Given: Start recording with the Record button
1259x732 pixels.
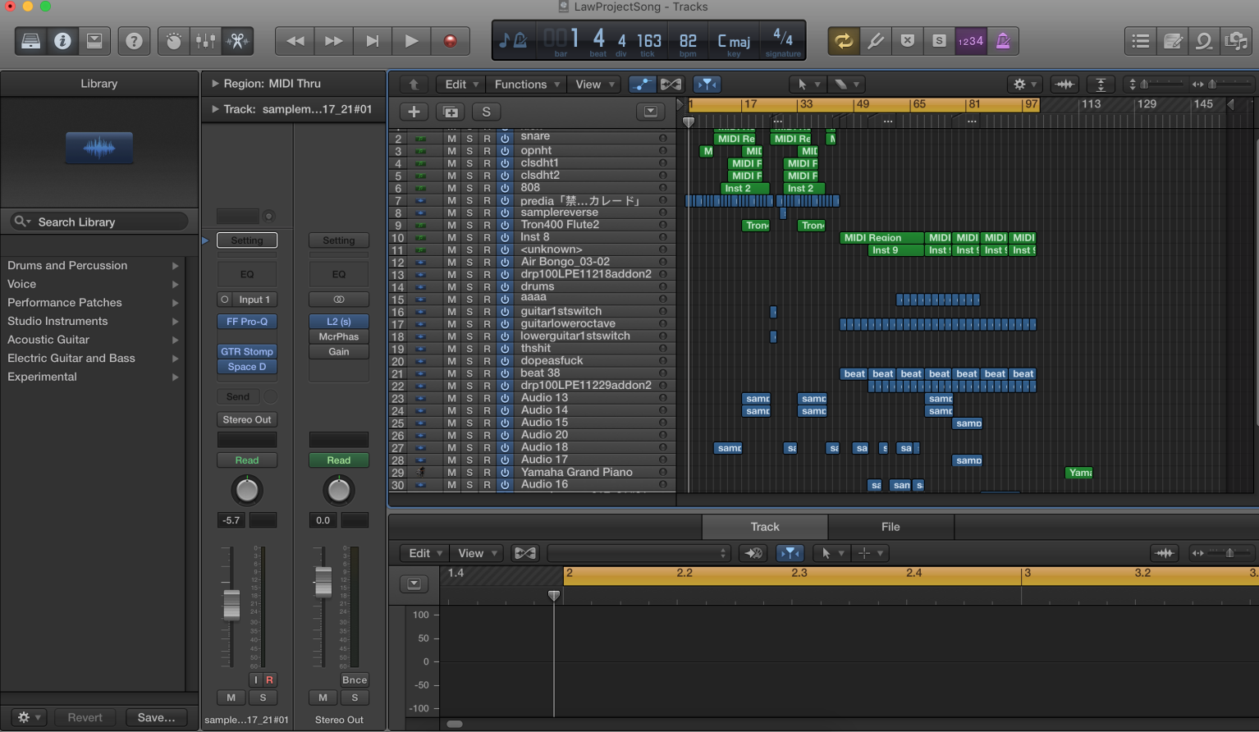Looking at the screenshot, I should click(x=450, y=41).
